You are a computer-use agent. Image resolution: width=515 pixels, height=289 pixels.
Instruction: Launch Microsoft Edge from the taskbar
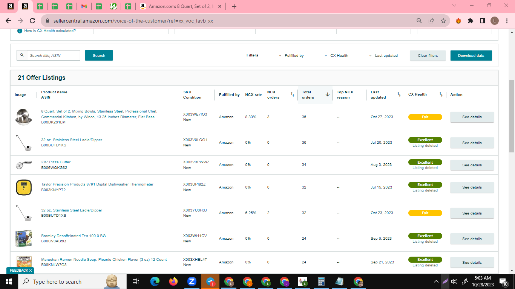155,281
